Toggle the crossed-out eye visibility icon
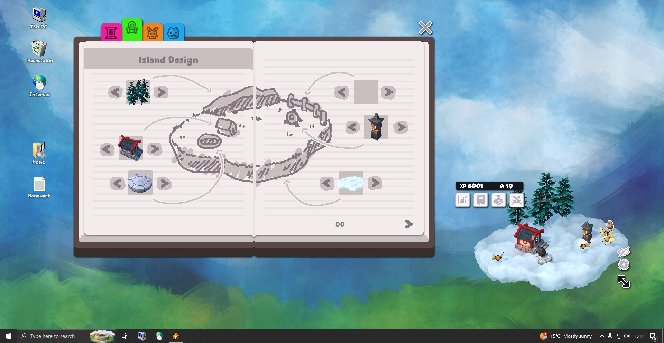This screenshot has height=343, width=664. point(624,252)
